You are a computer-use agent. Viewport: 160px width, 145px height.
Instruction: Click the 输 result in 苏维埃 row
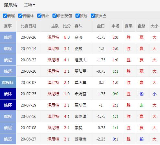[142, 139]
